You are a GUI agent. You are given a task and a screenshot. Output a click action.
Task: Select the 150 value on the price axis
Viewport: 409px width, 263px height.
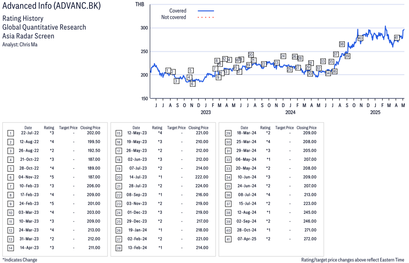144,99
